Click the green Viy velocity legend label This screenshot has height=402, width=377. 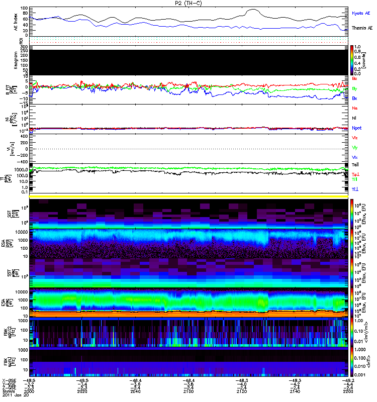coord(355,148)
